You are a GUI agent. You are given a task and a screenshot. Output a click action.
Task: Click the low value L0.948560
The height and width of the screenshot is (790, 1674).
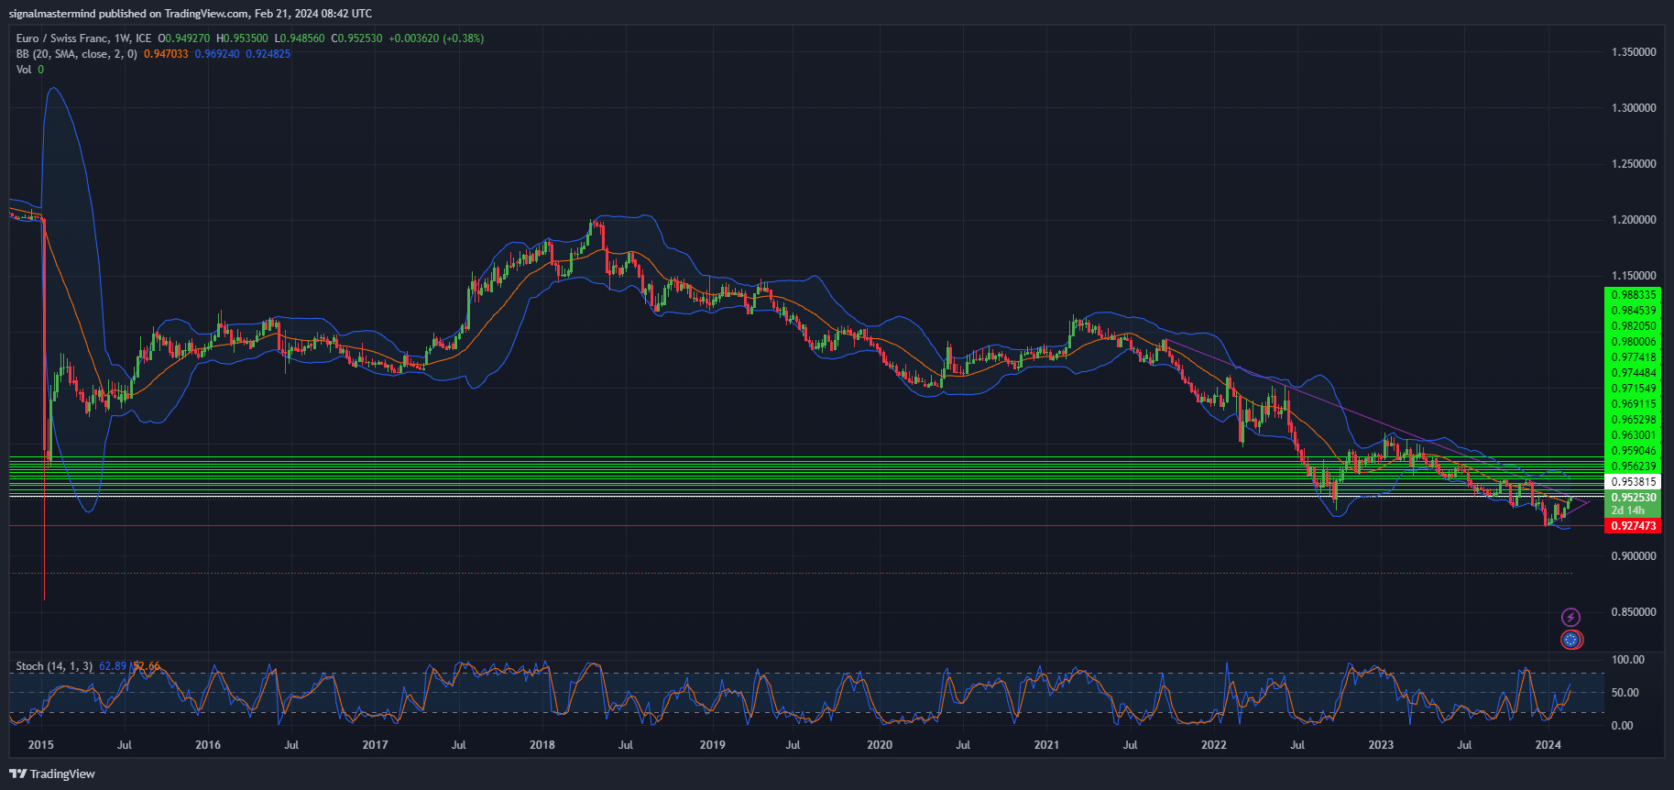[x=300, y=38]
